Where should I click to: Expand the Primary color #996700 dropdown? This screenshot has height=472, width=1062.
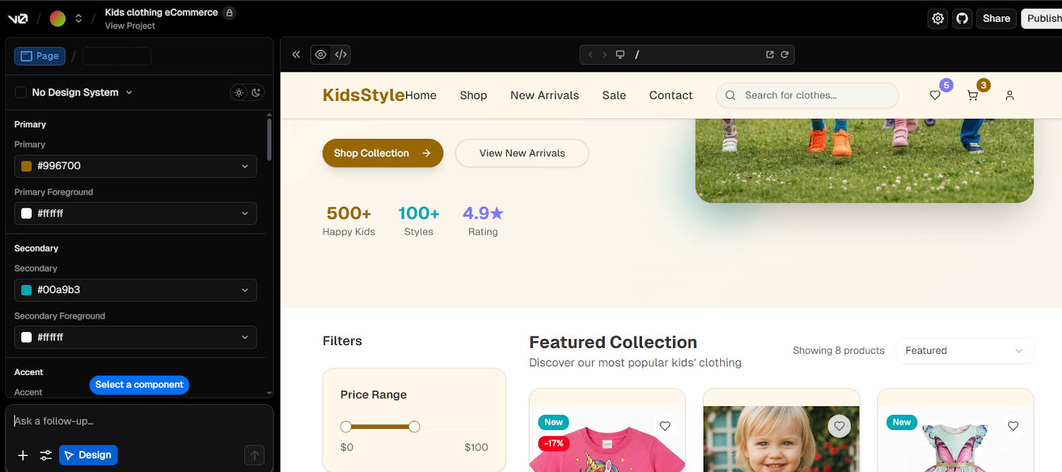coord(135,166)
